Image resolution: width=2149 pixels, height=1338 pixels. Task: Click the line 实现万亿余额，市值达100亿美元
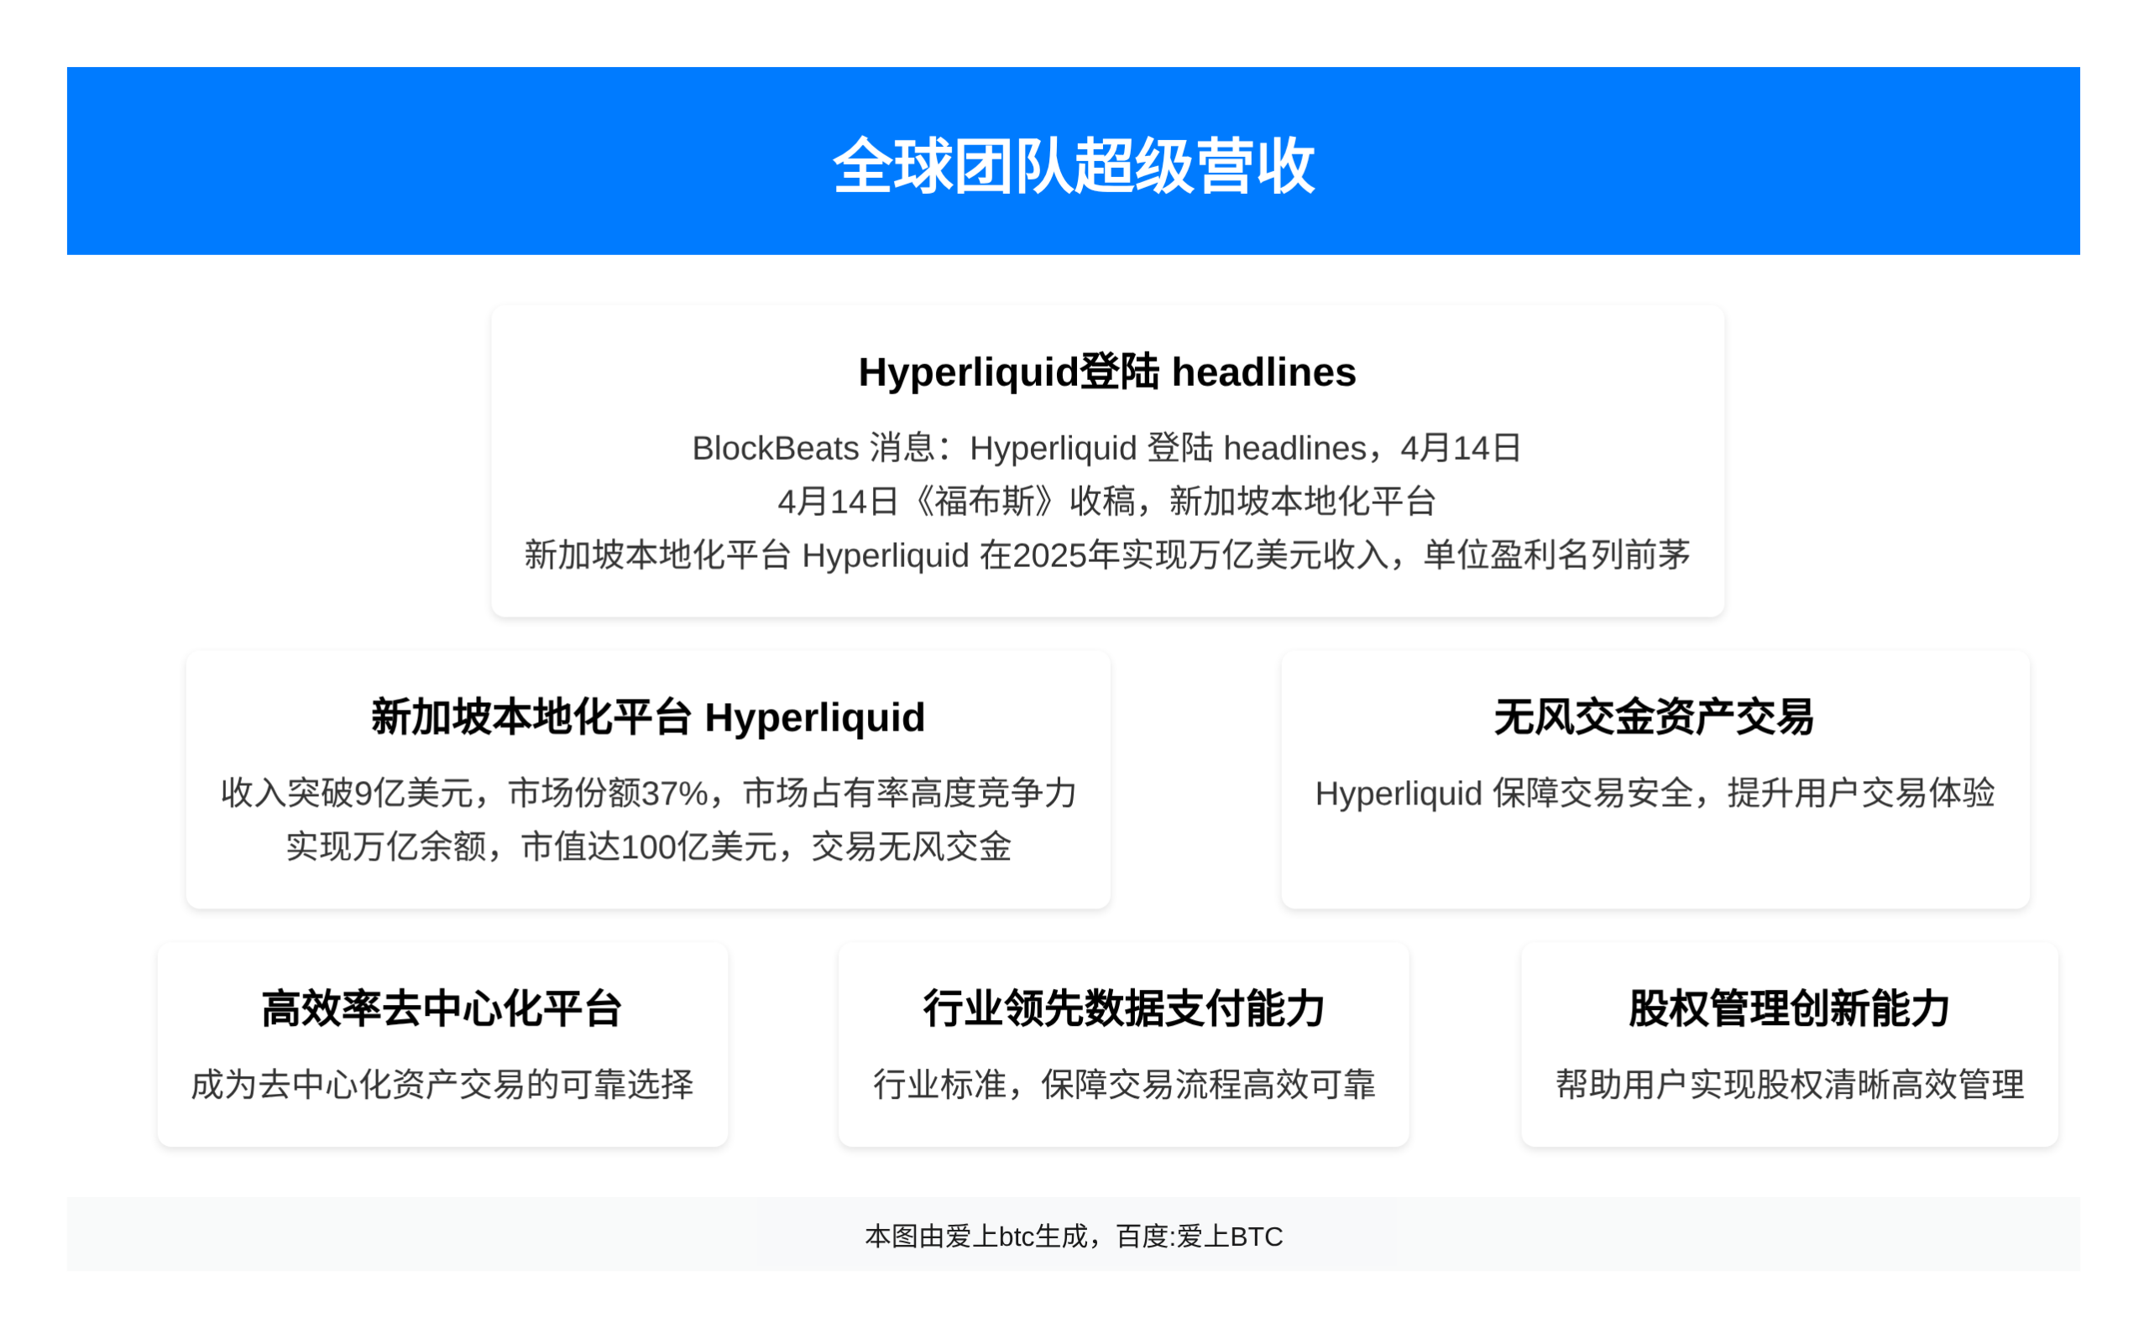tap(648, 847)
